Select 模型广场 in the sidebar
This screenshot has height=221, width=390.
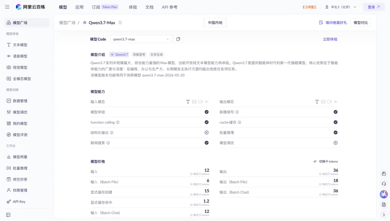[27, 23]
